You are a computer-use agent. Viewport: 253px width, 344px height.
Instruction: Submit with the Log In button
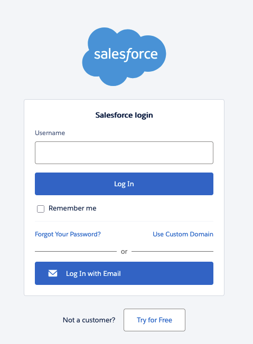coord(124,184)
